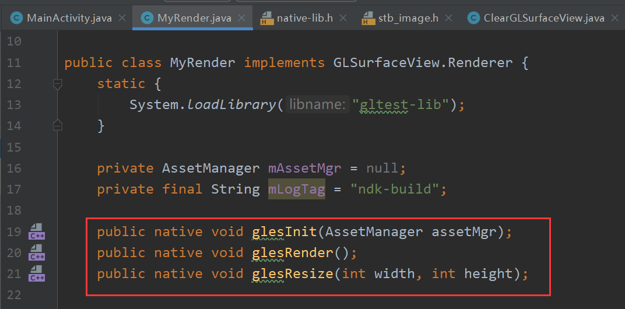Viewport: 625px width, 309px height.
Task: Open the stb_image.h tab
Action: (408, 18)
